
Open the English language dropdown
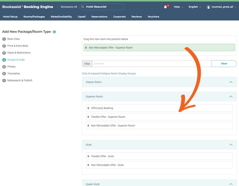click(x=194, y=7)
